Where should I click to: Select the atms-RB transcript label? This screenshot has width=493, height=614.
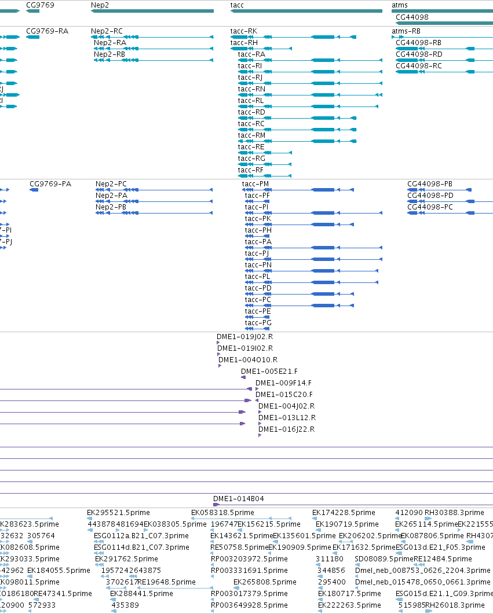tap(406, 31)
